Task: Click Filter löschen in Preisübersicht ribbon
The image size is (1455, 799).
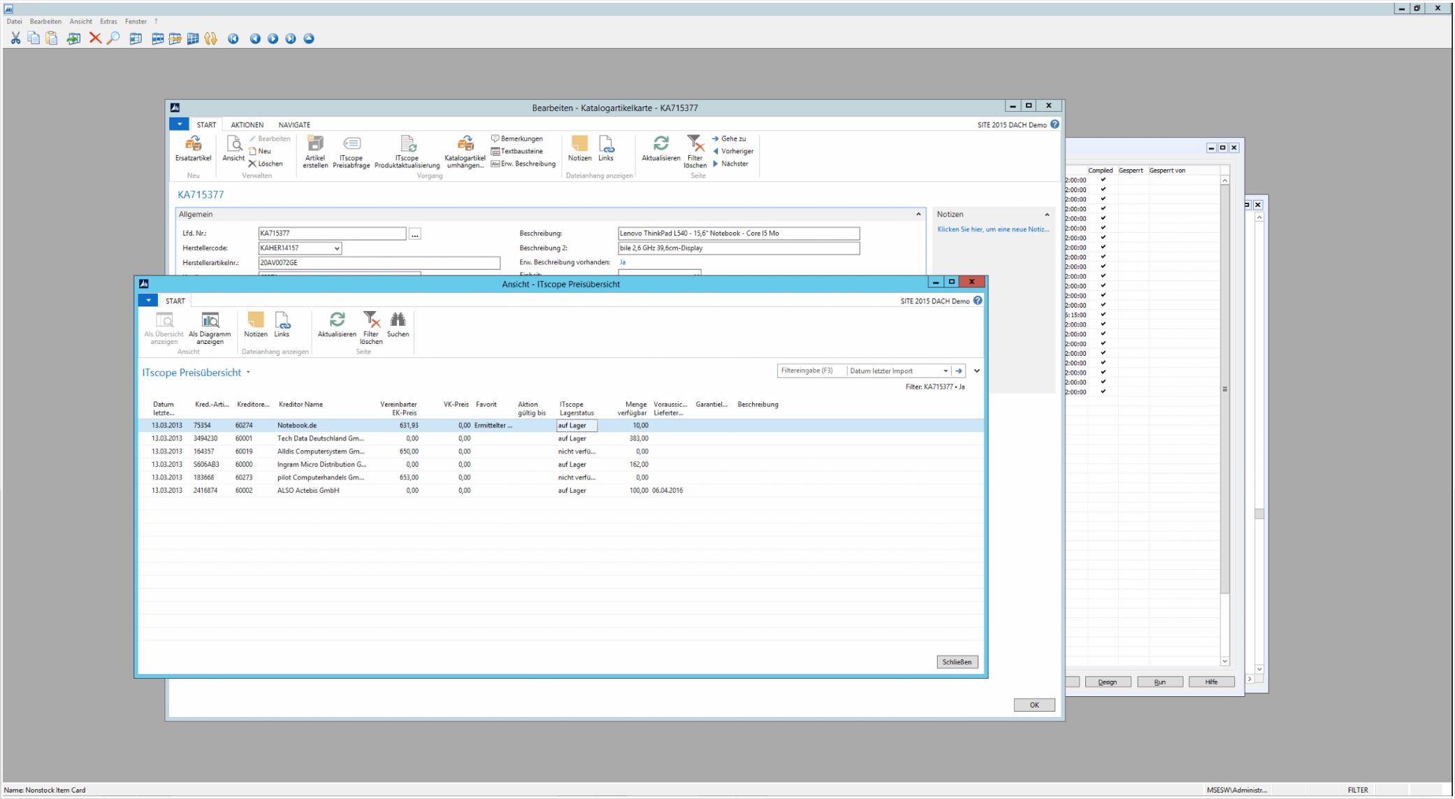Action: click(371, 329)
